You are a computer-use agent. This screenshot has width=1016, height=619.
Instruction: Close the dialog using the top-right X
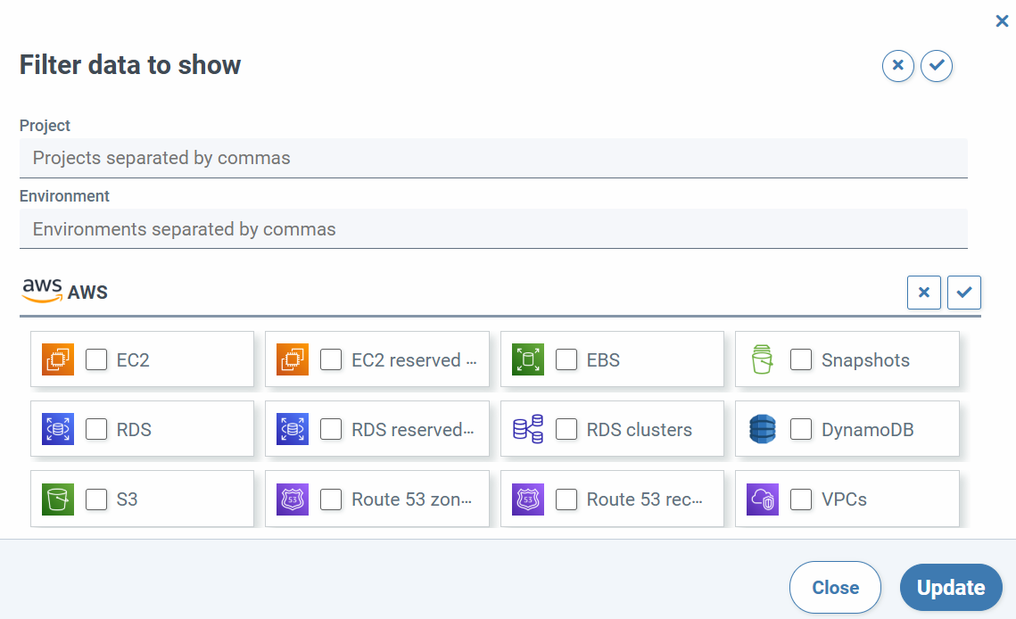click(1002, 21)
